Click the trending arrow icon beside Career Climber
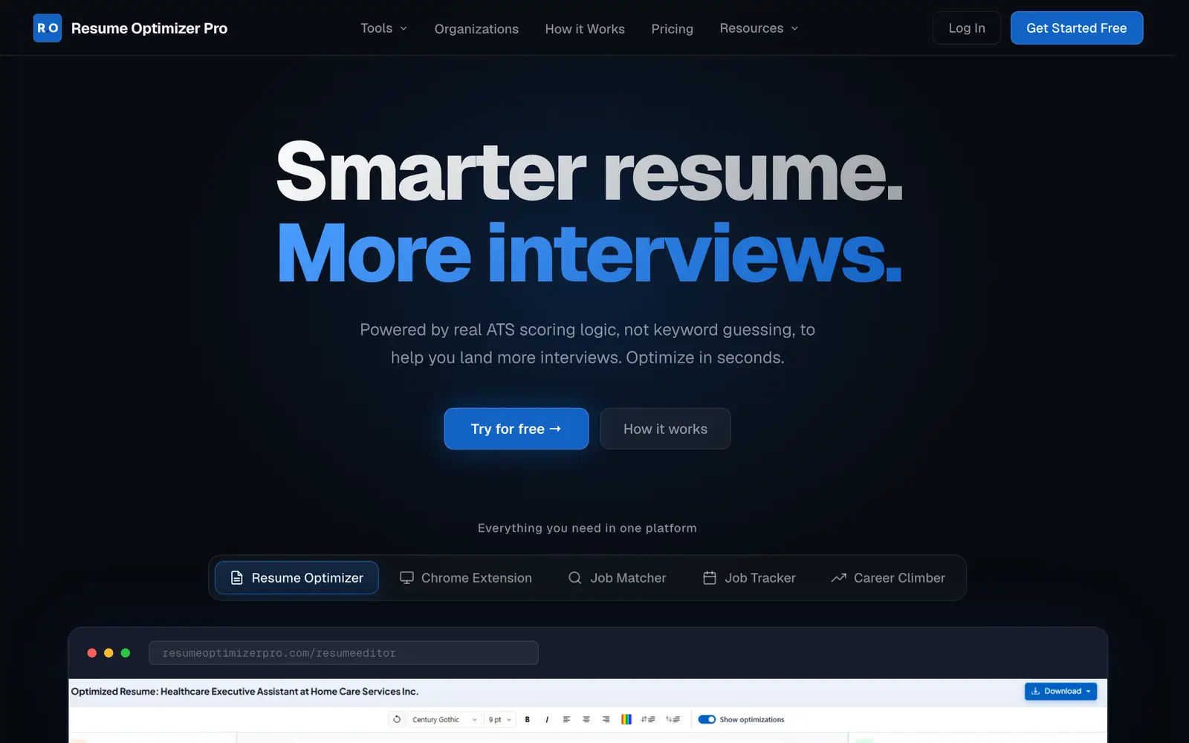The width and height of the screenshot is (1189, 743). 839,578
